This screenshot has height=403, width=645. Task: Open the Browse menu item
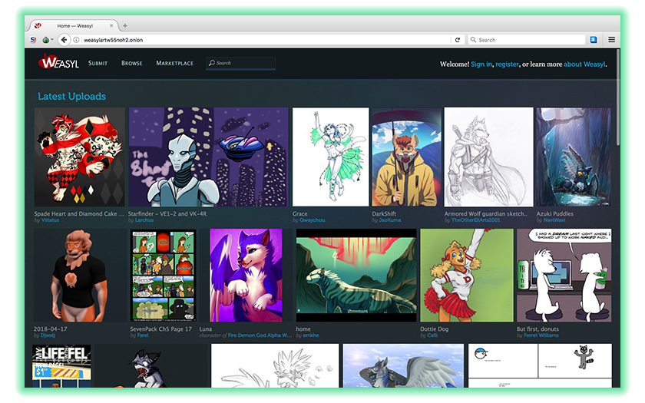131,63
